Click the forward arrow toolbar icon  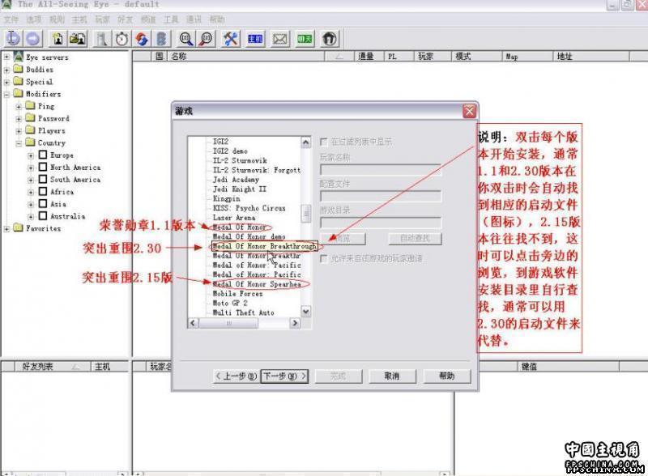click(33, 39)
